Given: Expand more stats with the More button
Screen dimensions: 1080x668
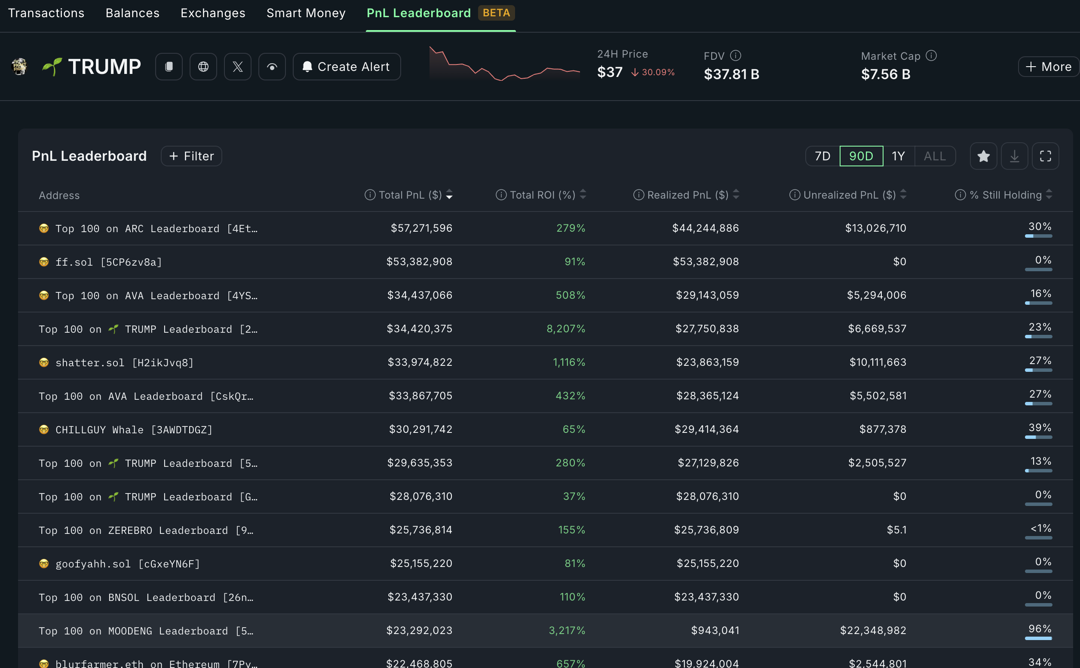Looking at the screenshot, I should click(1048, 67).
